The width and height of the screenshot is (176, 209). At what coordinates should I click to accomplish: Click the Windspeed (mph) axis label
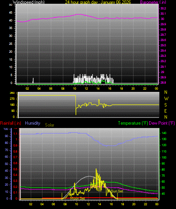point(29,2)
